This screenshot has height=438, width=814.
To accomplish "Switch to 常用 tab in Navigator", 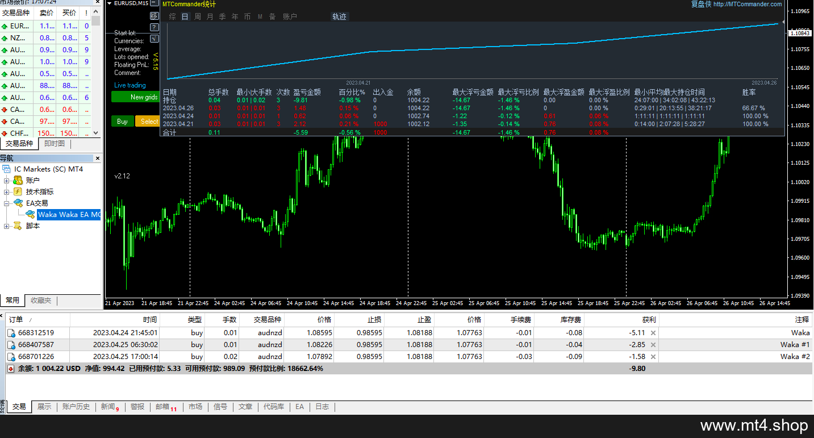I will tap(12, 300).
